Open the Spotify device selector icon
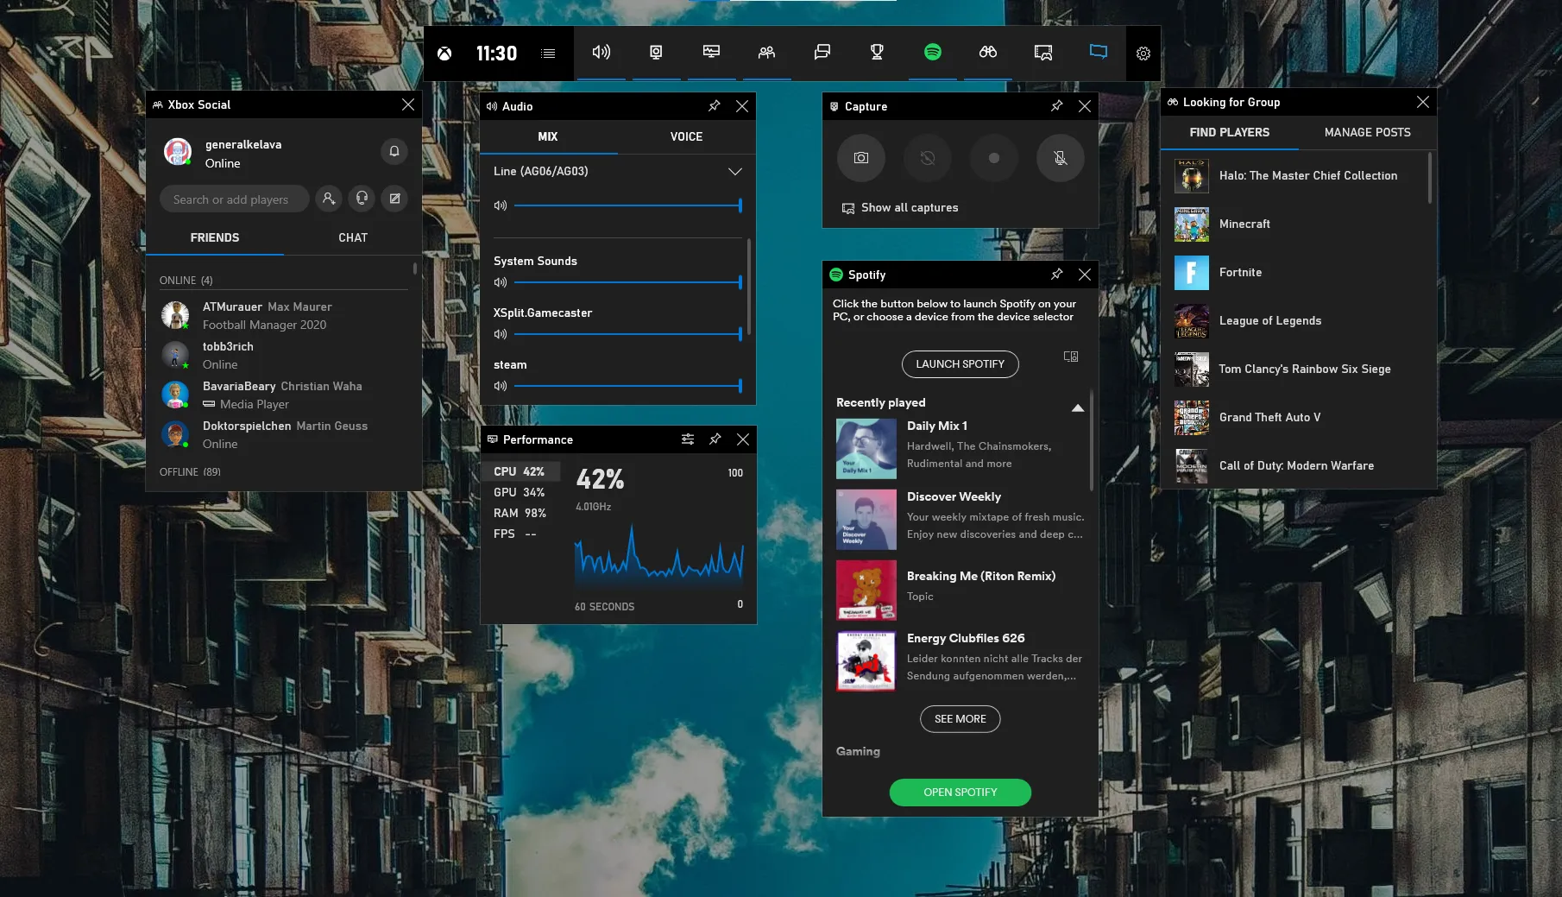This screenshot has width=1562, height=897. [x=1071, y=357]
